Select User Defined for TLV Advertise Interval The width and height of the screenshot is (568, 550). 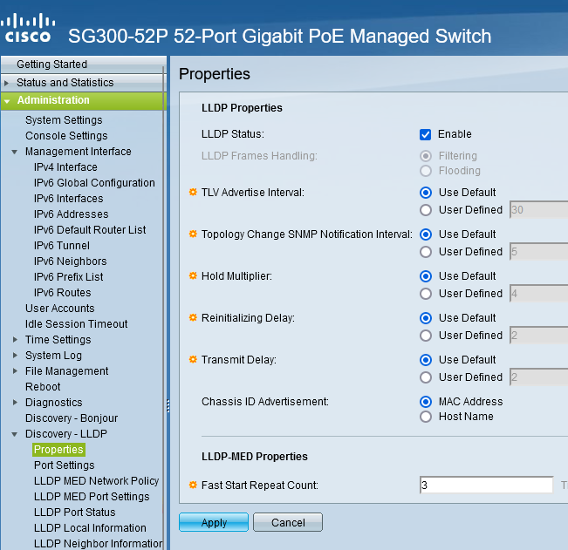426,210
